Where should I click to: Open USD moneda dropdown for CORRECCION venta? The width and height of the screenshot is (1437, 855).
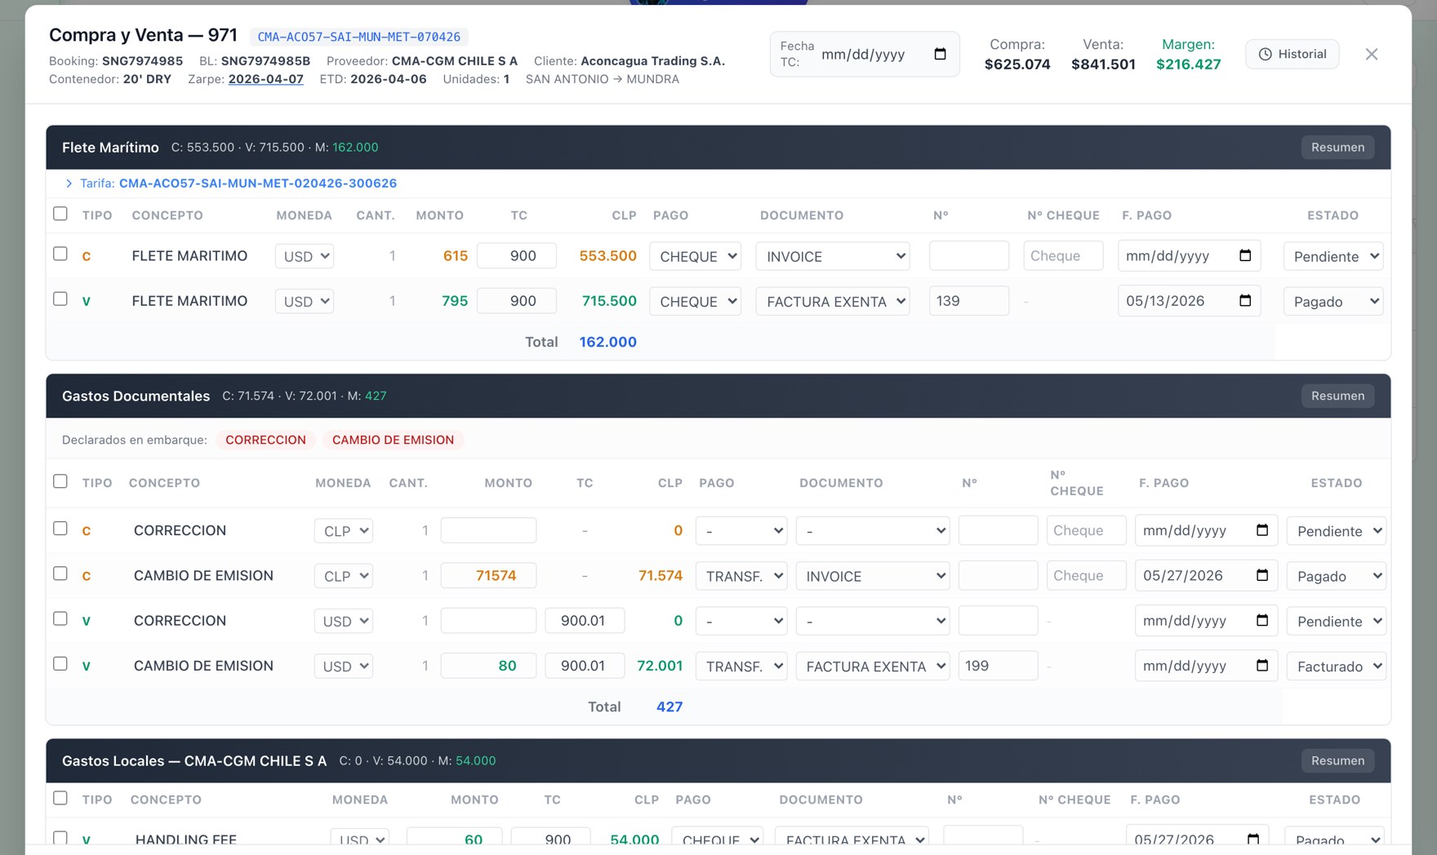tap(343, 621)
